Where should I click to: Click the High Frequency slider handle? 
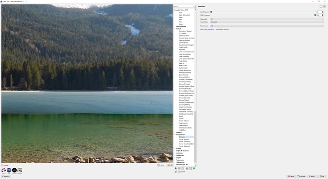(x=315, y=15)
